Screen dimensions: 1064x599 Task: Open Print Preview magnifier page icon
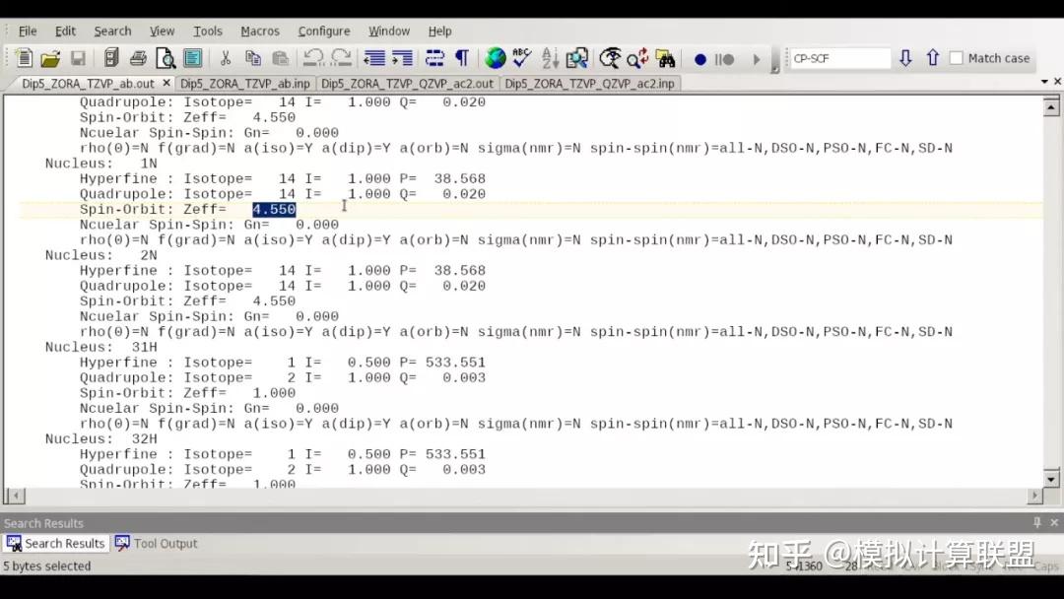(x=166, y=58)
